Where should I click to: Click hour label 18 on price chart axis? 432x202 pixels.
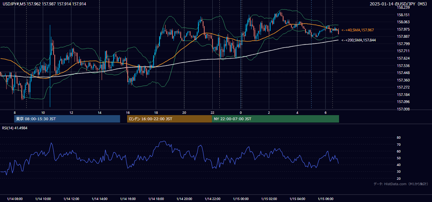click(156, 112)
